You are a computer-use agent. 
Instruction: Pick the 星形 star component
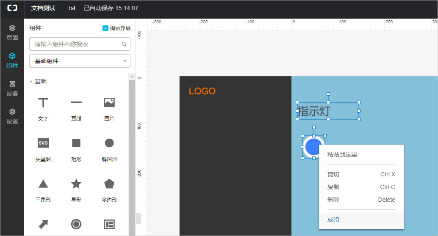click(76, 190)
